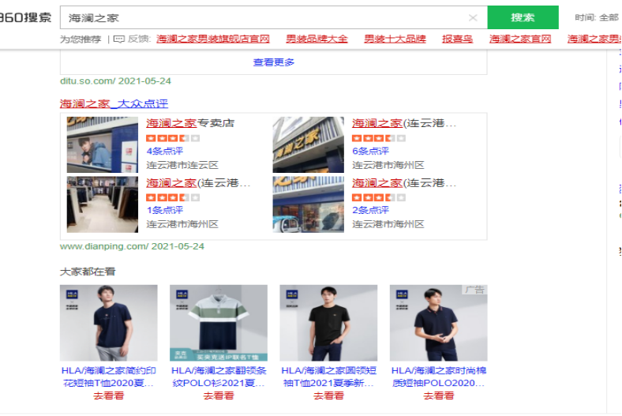Open 4条点评 reviews link

(165, 151)
